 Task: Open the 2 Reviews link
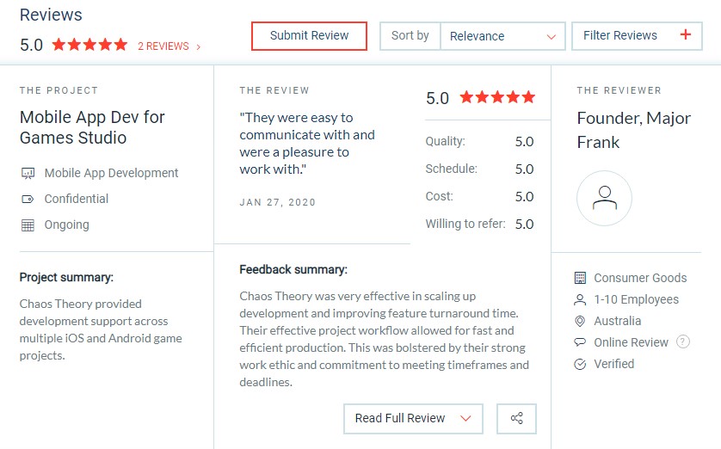click(169, 46)
